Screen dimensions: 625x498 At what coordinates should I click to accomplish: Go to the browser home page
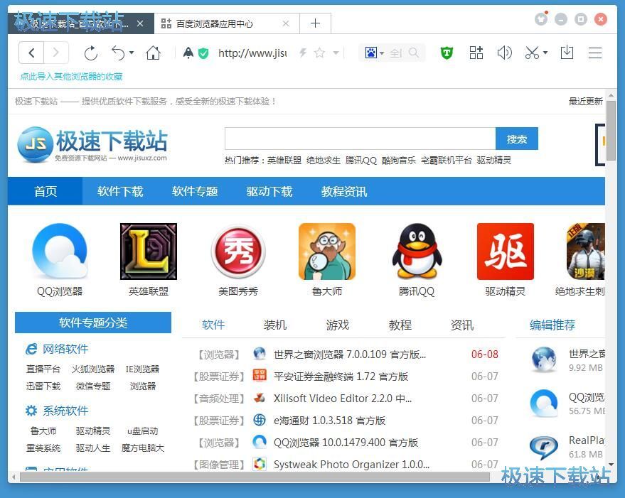click(x=153, y=53)
